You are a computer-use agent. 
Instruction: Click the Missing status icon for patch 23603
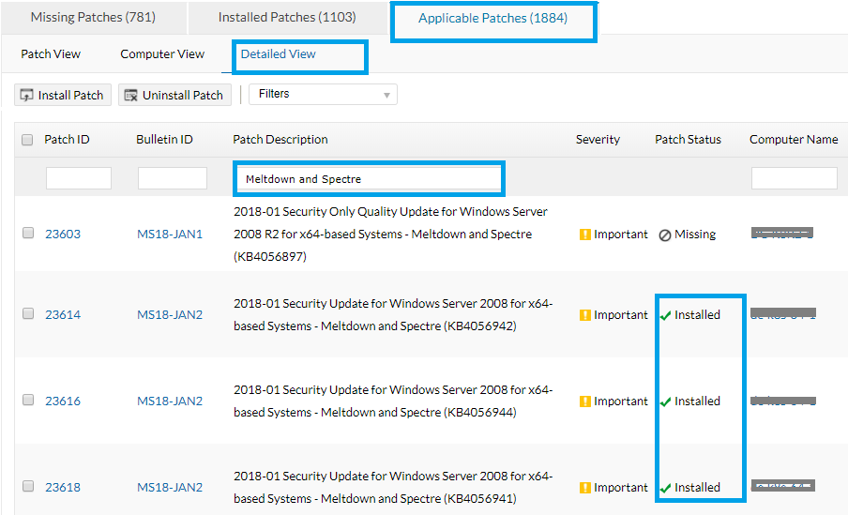click(x=664, y=235)
